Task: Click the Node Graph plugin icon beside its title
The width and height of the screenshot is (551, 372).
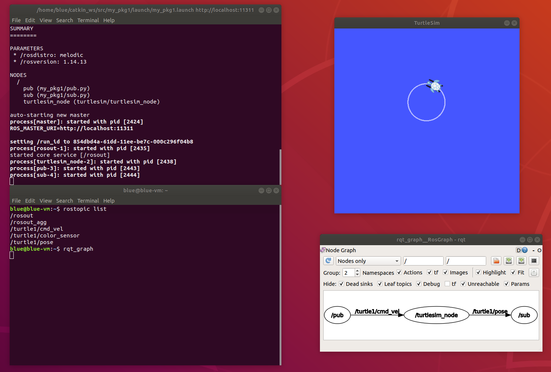Action: coord(323,250)
